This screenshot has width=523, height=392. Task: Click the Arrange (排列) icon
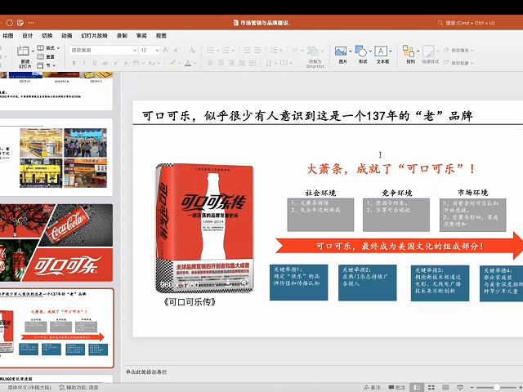click(x=409, y=51)
